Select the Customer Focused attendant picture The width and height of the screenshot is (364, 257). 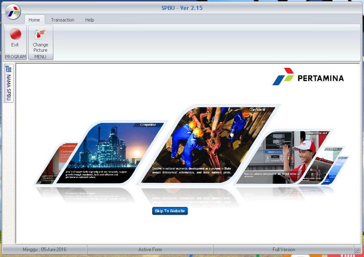283,157
